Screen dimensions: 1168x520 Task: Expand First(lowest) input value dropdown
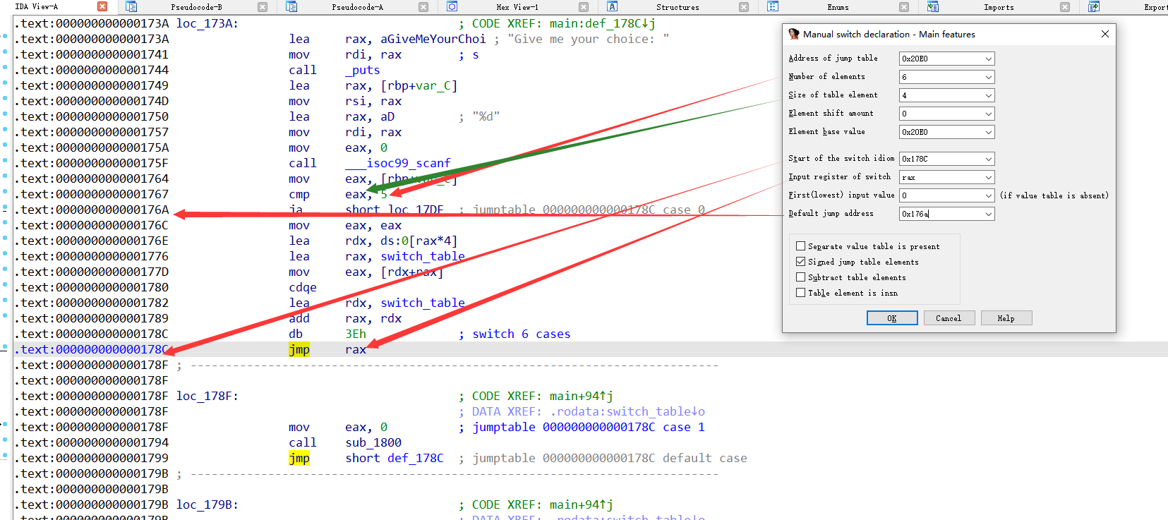click(x=989, y=195)
